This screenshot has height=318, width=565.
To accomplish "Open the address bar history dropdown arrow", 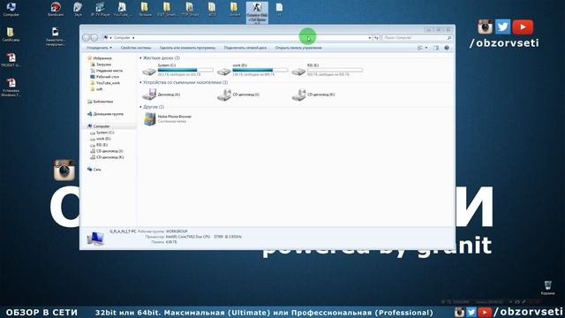I will point(369,37).
